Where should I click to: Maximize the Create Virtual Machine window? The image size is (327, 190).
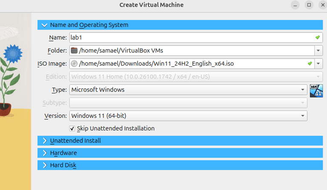(309, 5)
